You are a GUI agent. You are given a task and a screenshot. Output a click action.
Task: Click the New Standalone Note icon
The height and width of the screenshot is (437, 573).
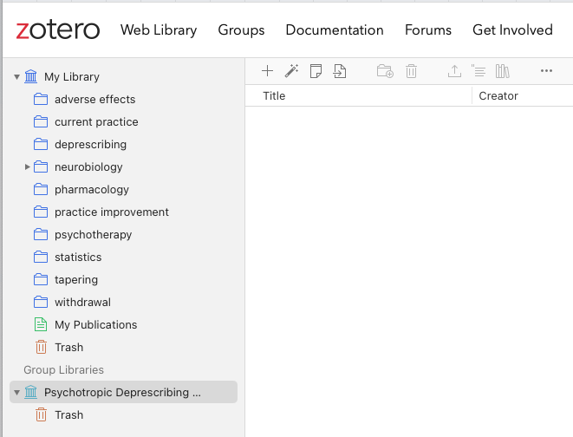pyautogui.click(x=316, y=71)
